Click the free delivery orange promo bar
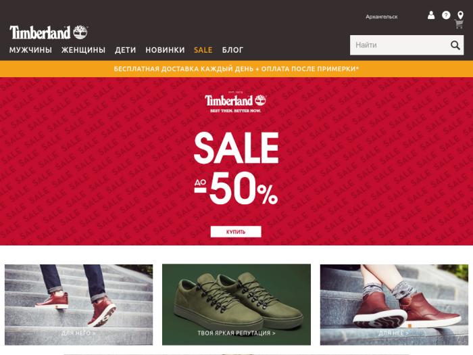This screenshot has height=355, width=473. click(x=236, y=69)
